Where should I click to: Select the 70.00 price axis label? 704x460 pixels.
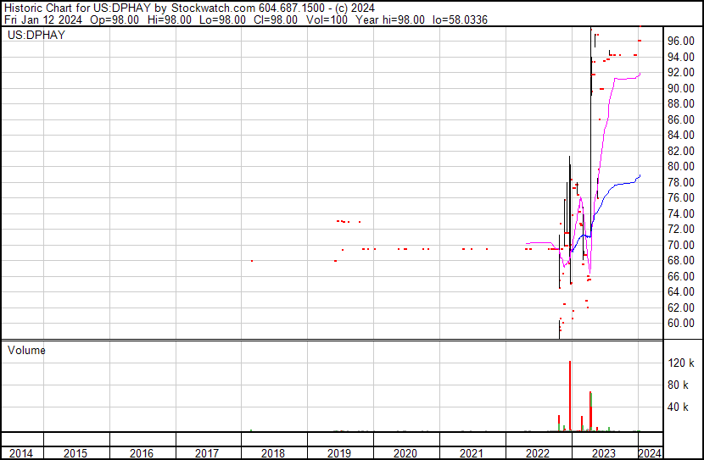tap(681, 245)
